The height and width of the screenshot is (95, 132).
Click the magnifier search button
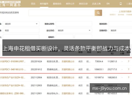tap(98, 13)
